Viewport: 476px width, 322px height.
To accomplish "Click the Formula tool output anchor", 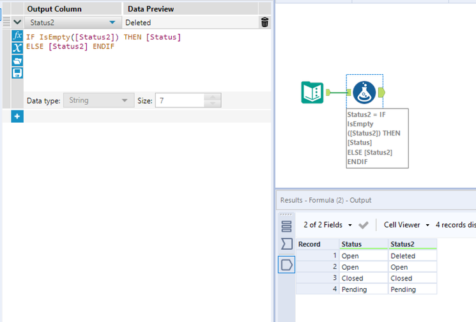I will point(382,92).
